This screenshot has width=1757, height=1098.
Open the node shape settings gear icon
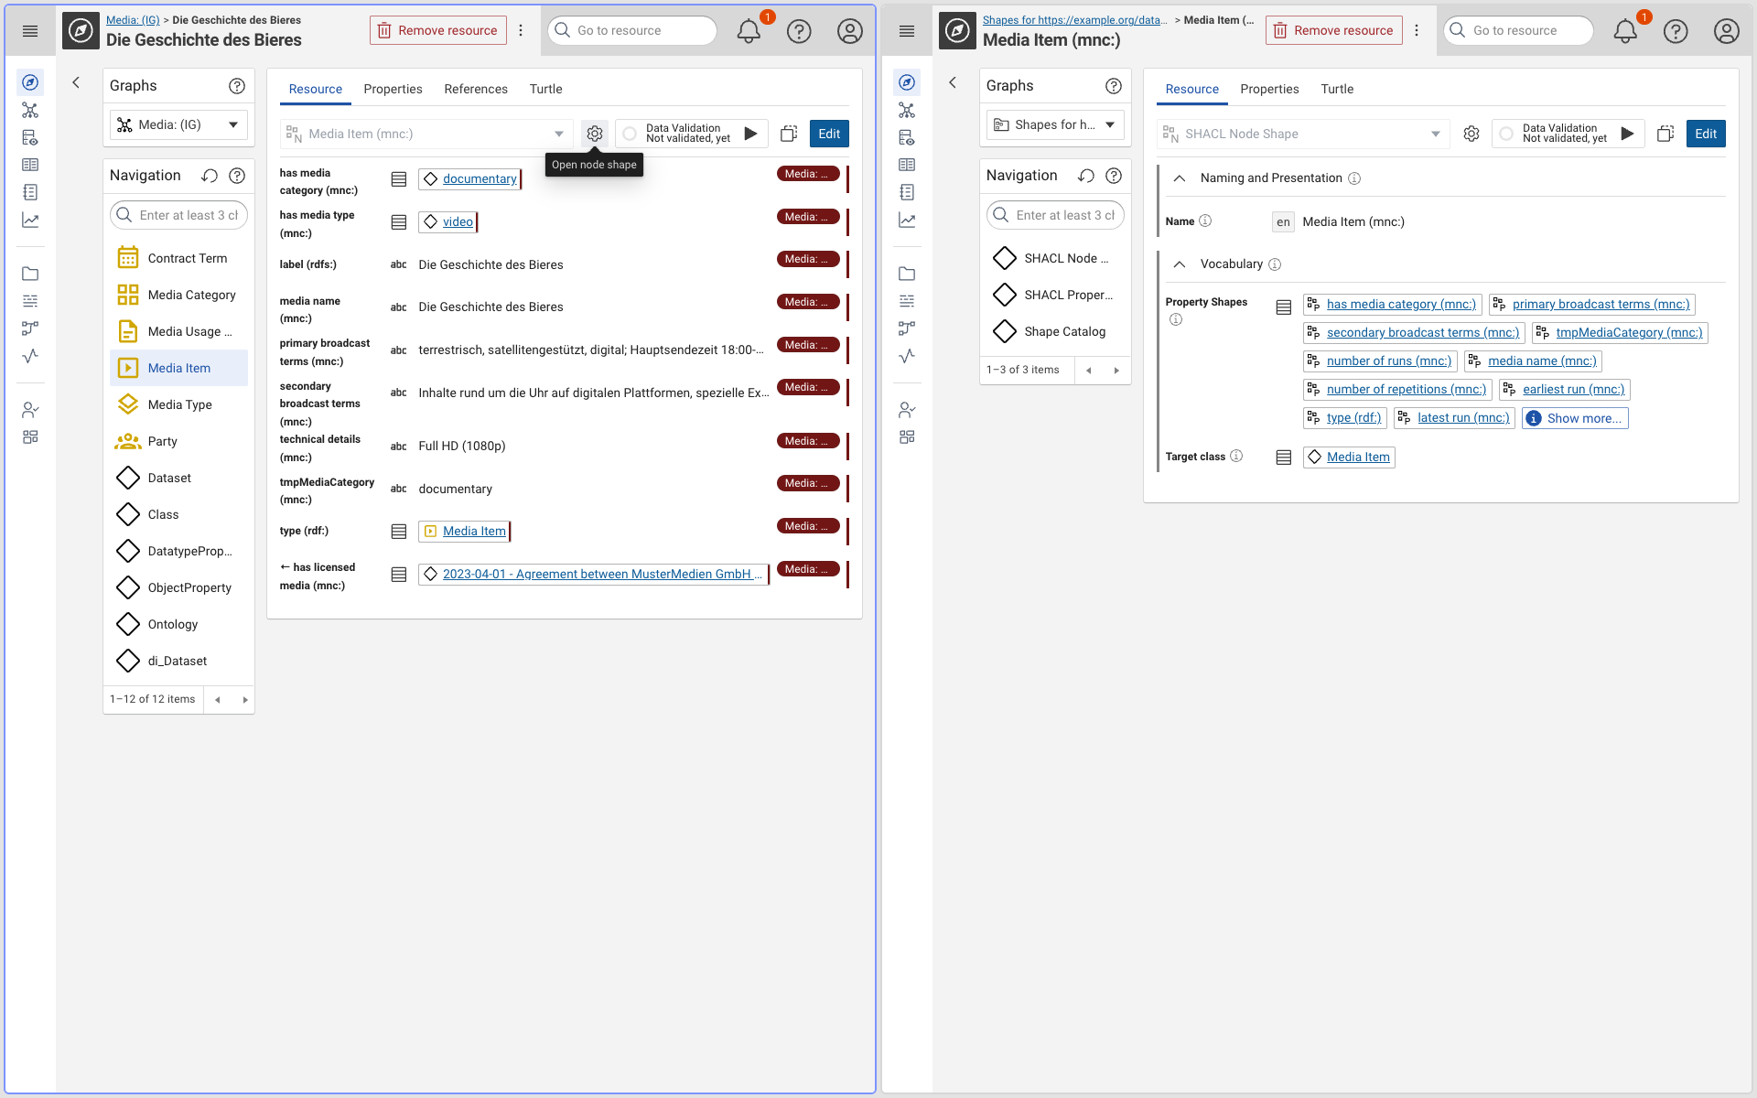tap(595, 134)
